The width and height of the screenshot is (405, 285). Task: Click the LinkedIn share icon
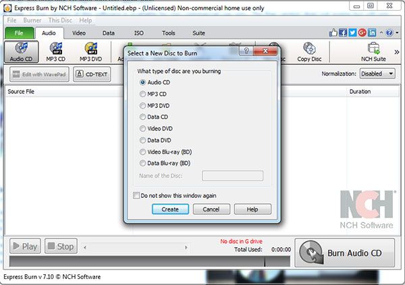pyautogui.click(x=372, y=32)
